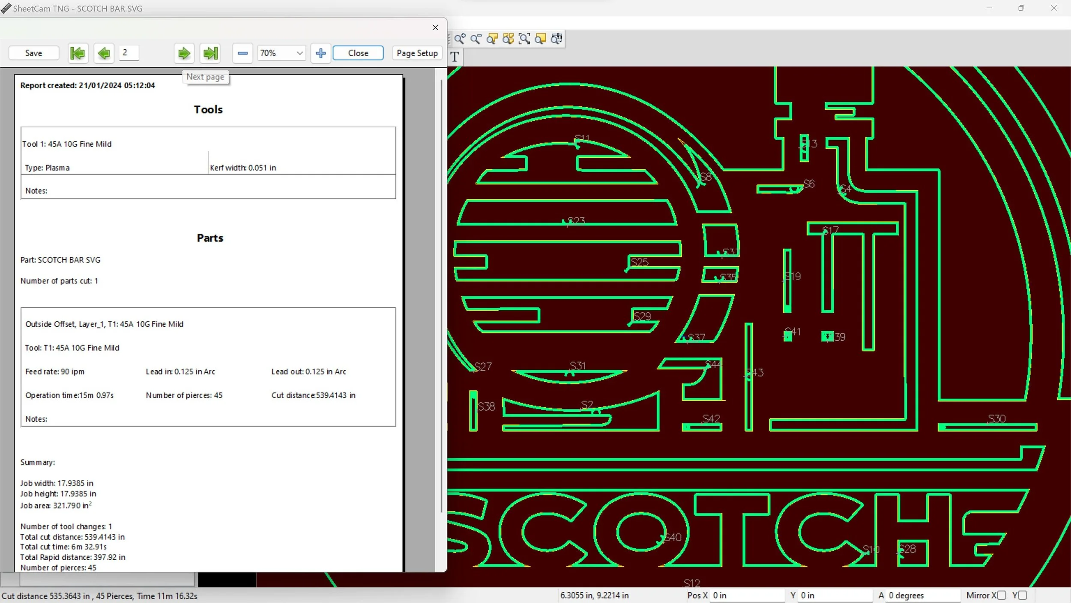This screenshot has width=1071, height=603.
Task: Activate the zoom to window tool
Action: (524, 39)
